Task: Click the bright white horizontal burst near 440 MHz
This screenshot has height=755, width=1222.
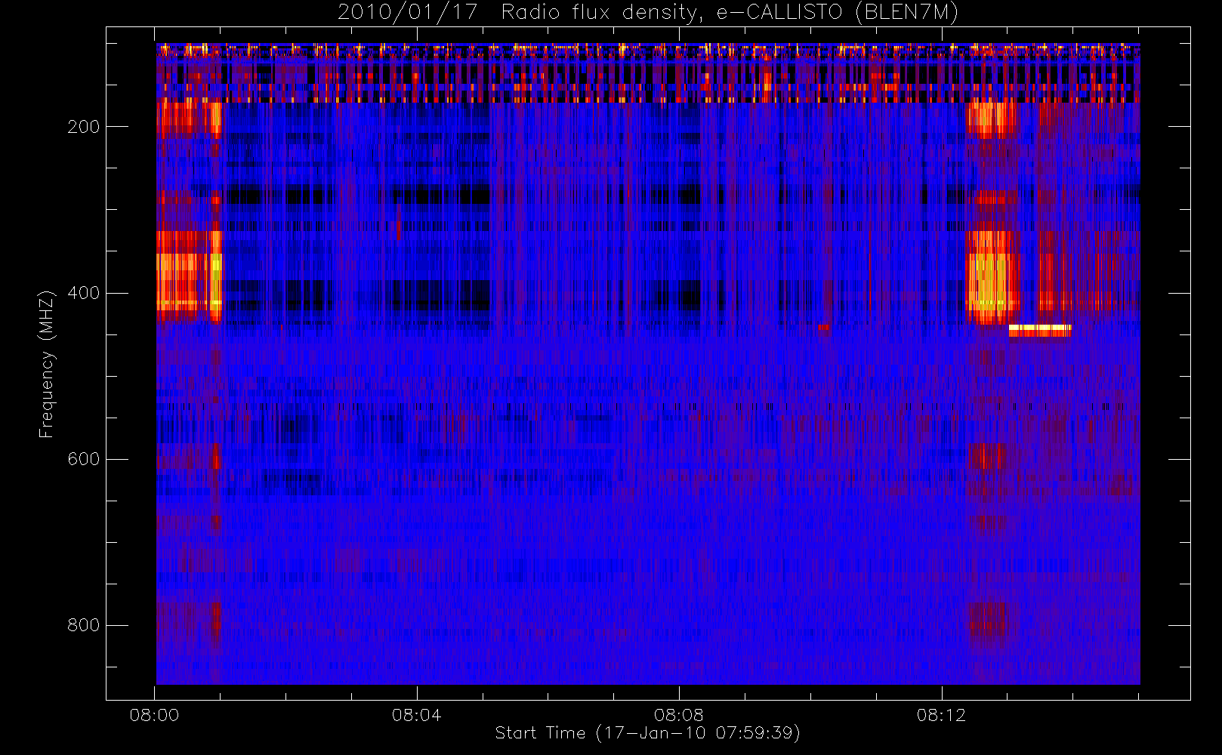Action: tap(1040, 330)
